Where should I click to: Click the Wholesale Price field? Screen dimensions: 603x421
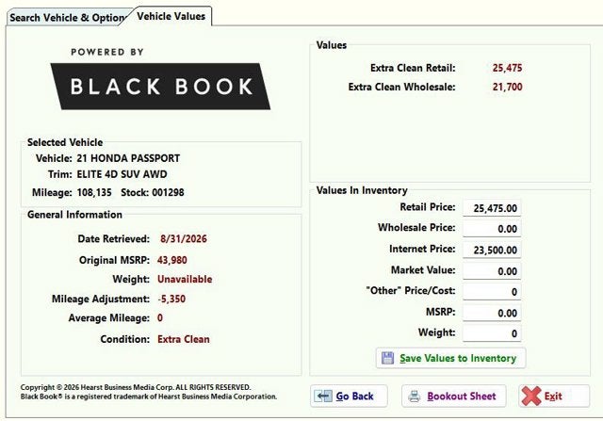pyautogui.click(x=492, y=229)
